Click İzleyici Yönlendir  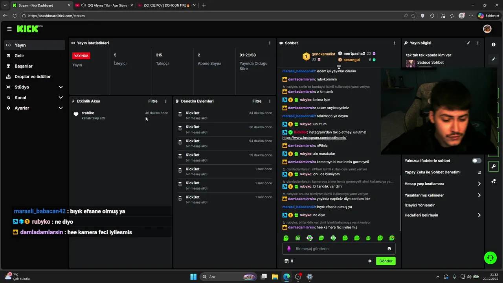420,205
